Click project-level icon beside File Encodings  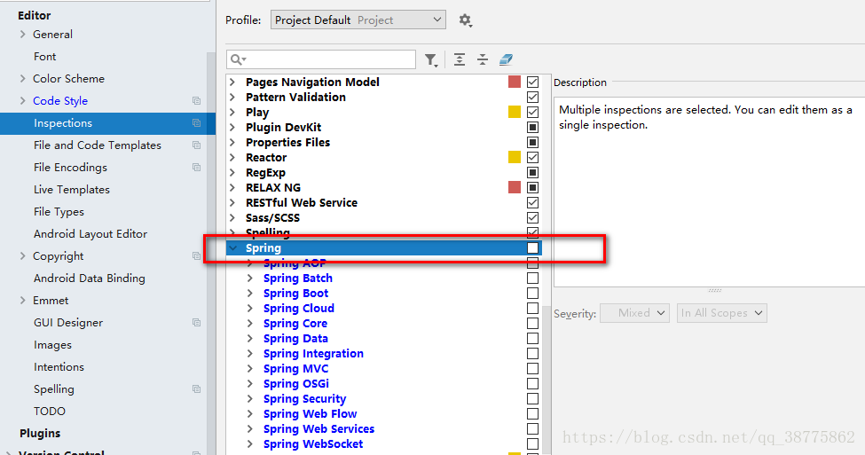pos(196,167)
